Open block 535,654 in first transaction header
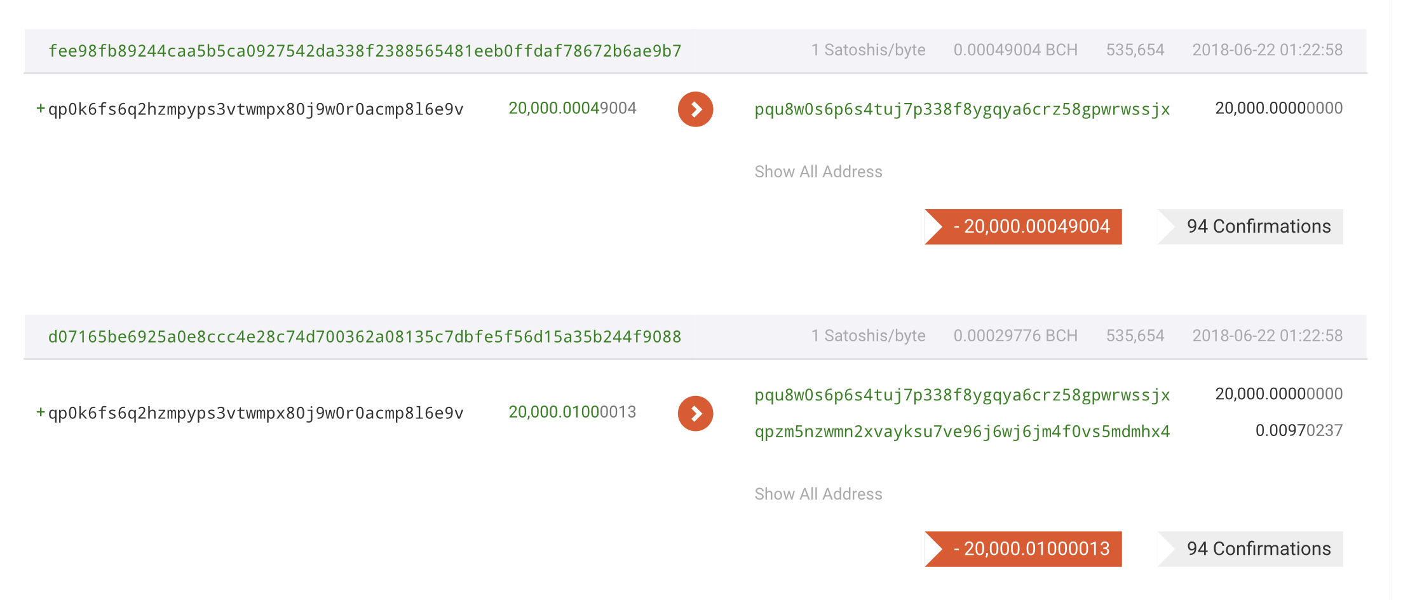 (x=1135, y=50)
